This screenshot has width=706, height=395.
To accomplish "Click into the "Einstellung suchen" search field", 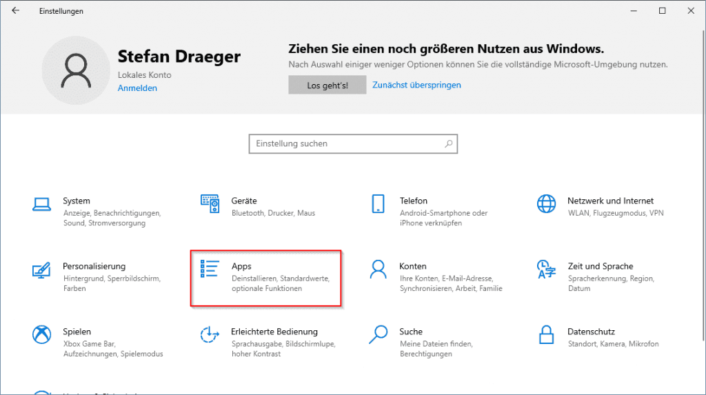I will pyautogui.click(x=345, y=144).
